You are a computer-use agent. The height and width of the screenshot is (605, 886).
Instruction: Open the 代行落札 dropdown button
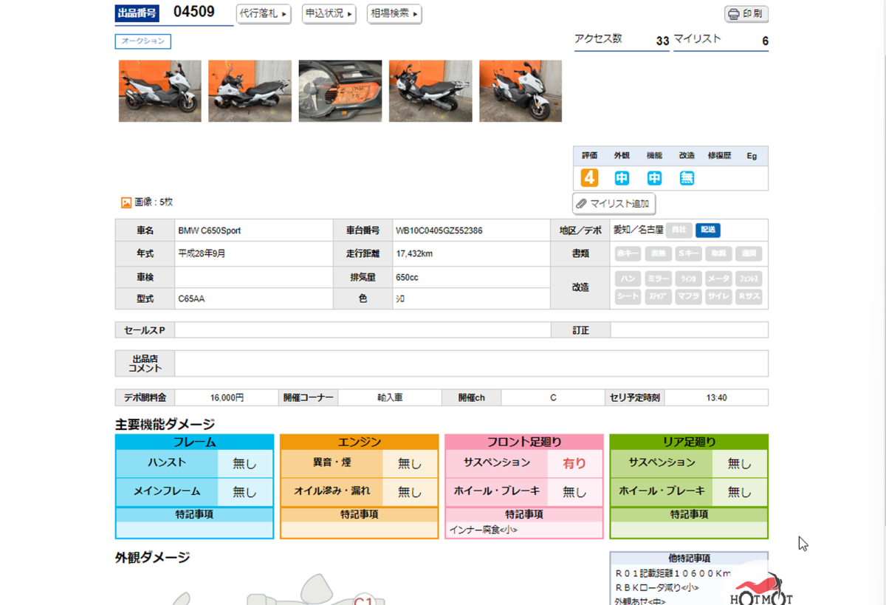(x=264, y=14)
